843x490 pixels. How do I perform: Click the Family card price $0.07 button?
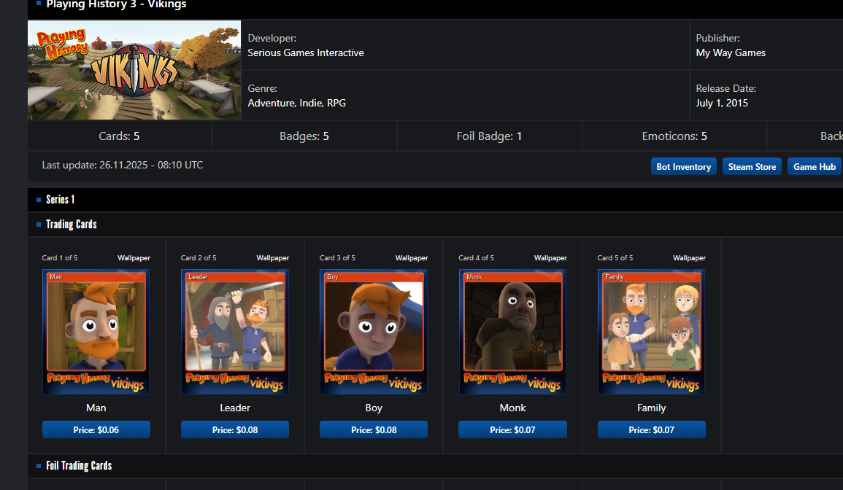652,429
